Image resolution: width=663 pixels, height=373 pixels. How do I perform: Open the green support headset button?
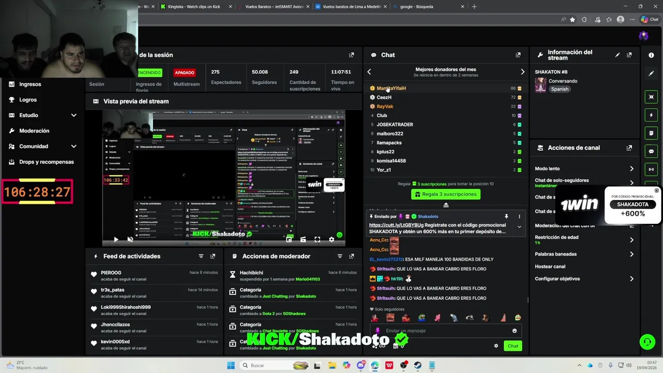point(647,341)
